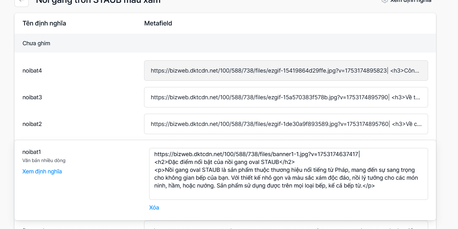Click the banner1-1.jpg URL line in noibat1 text
The width and height of the screenshot is (458, 229).
click(x=257, y=154)
